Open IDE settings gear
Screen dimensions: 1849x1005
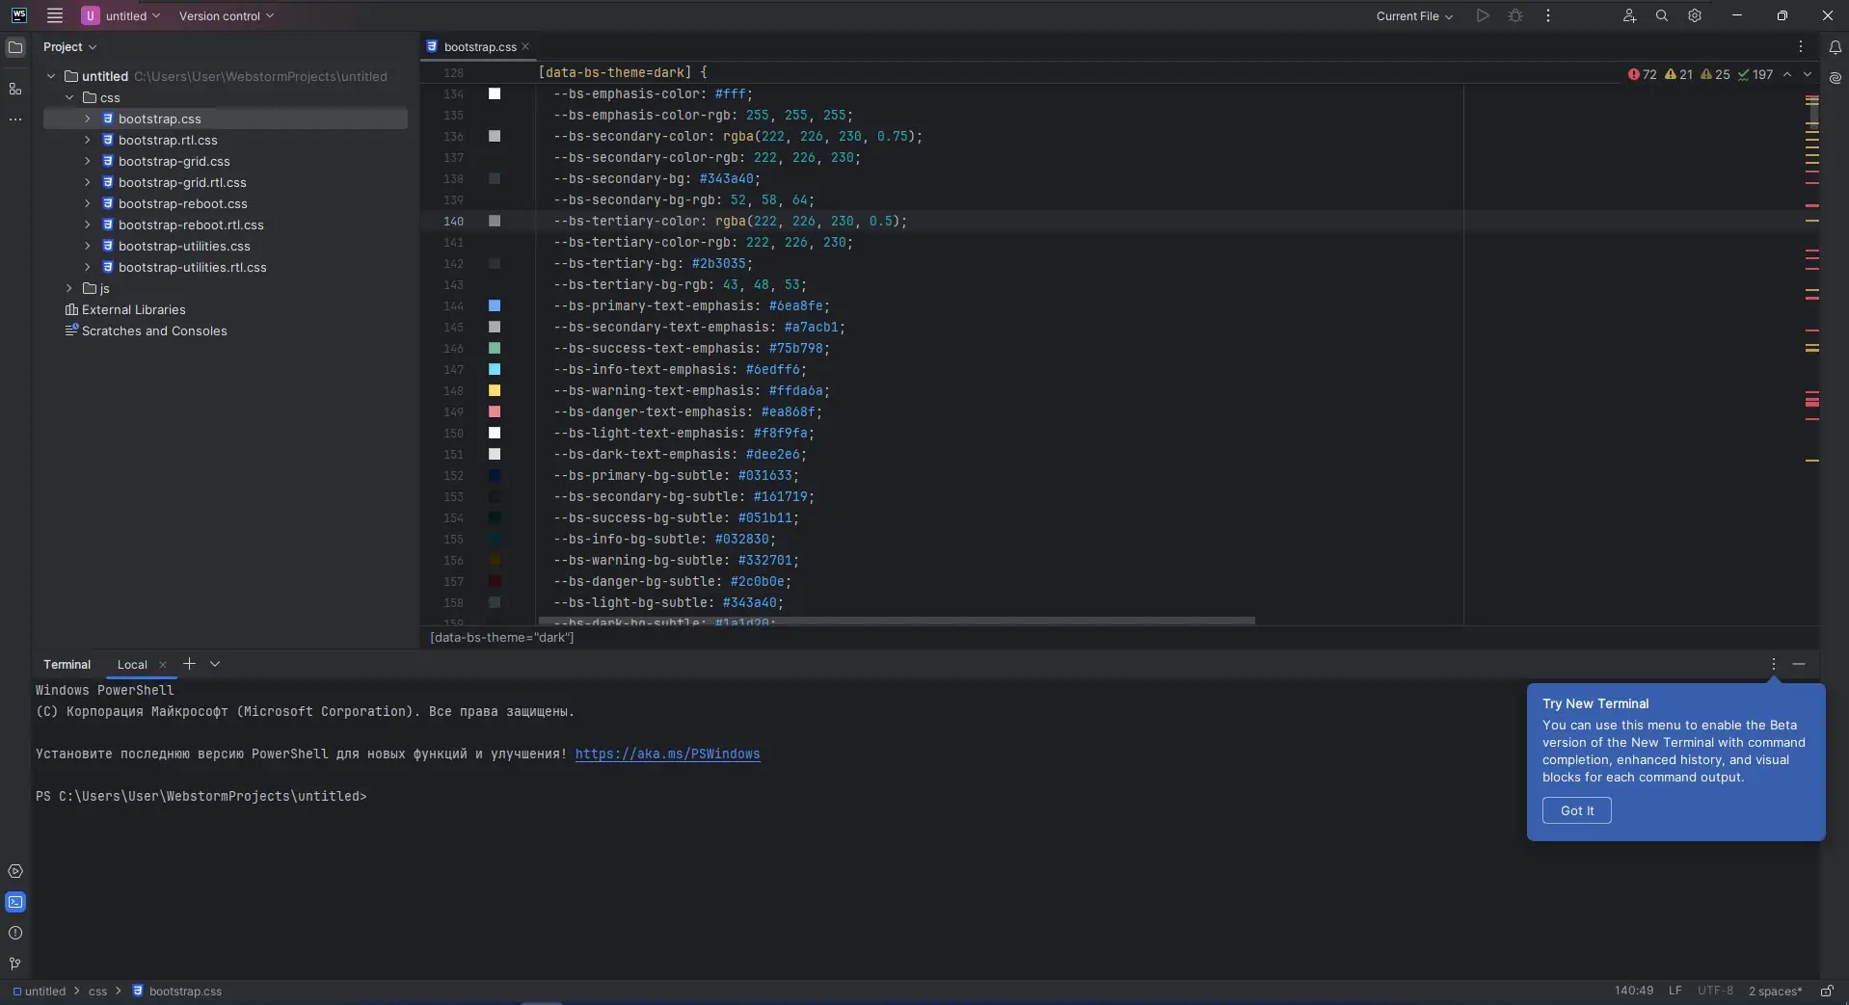coord(1695,16)
